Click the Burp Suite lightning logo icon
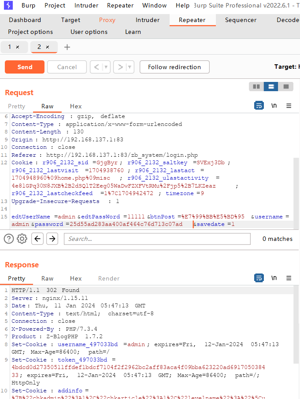 [x=8, y=5]
